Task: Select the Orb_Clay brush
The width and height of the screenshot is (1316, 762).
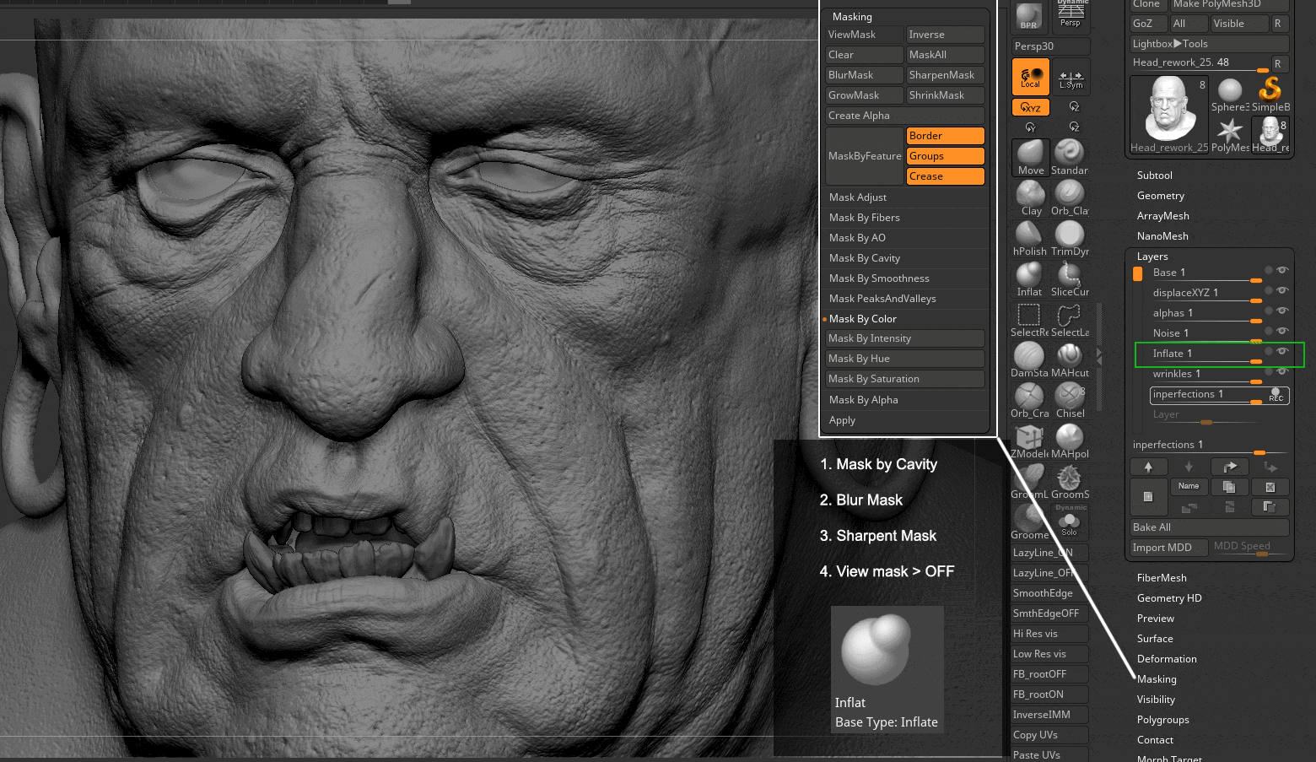Action: coord(1070,198)
